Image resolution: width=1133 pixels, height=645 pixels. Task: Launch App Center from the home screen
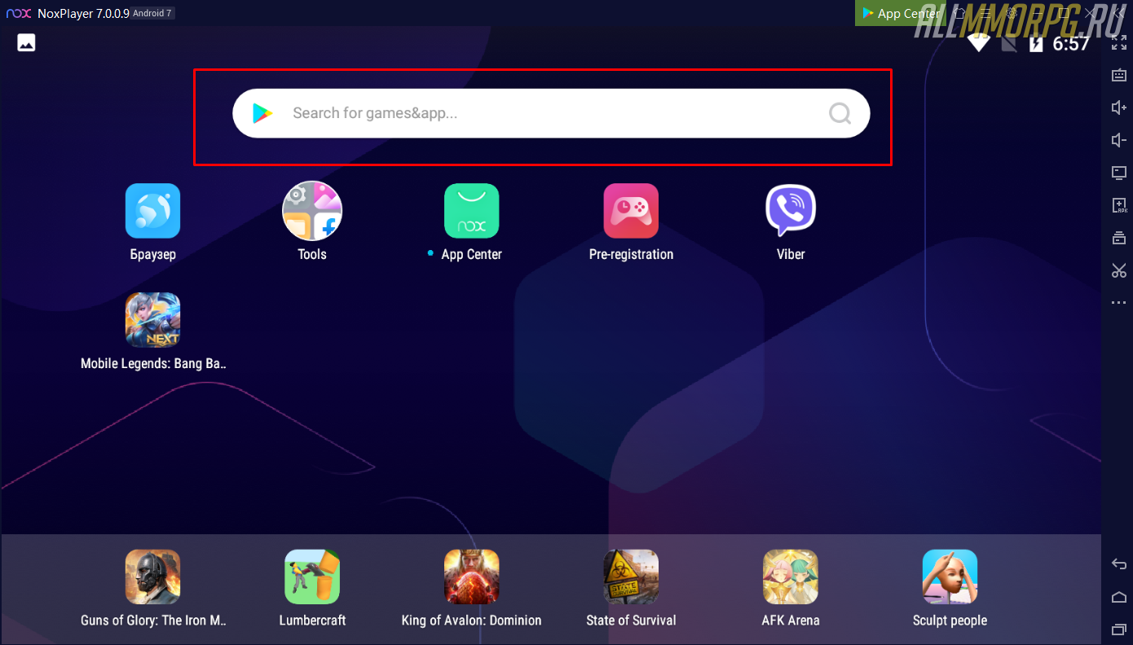[471, 211]
